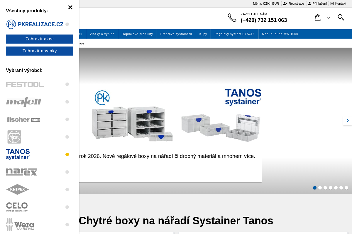
Task: Go to the second carousel slide dot
Action: (x=320, y=188)
